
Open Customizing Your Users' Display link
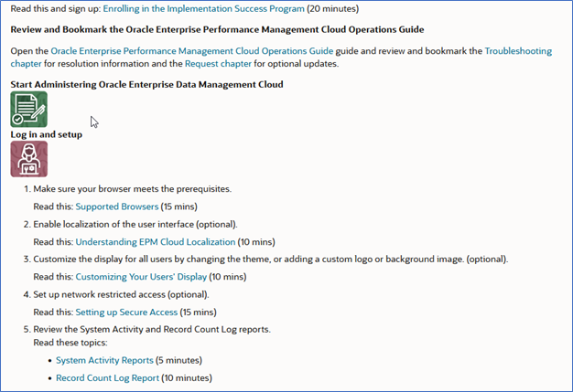pyautogui.click(x=141, y=277)
